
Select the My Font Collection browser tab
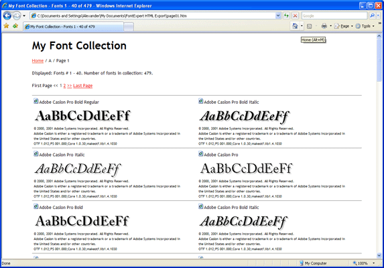click(73, 27)
